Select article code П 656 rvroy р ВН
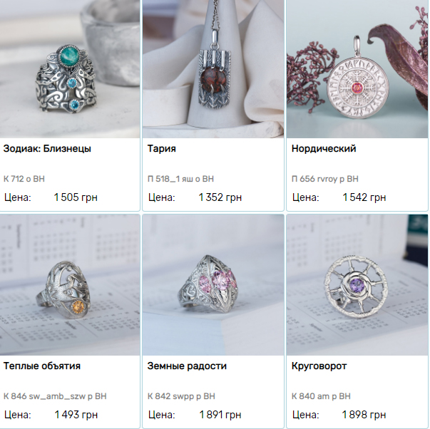The image size is (430, 429). pyautogui.click(x=325, y=179)
